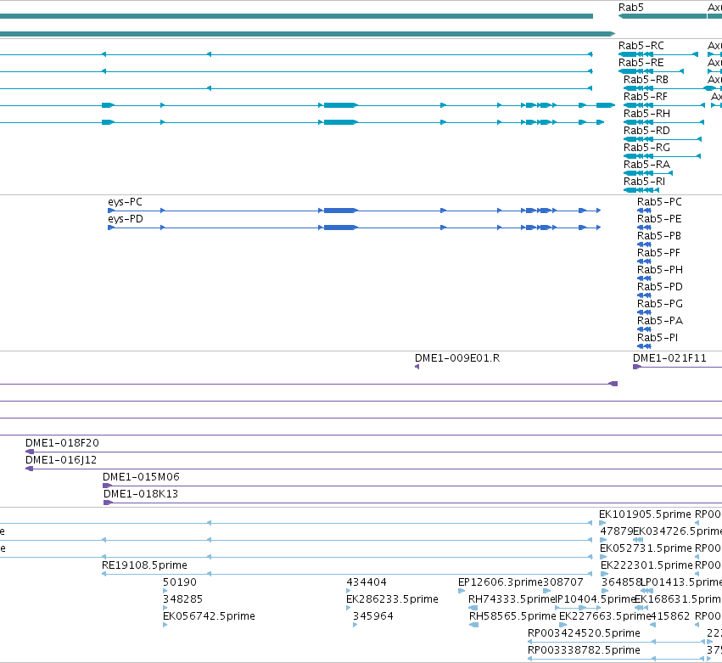This screenshot has width=722, height=663.
Task: Open the Rab5-RC transcript label
Action: (x=641, y=46)
